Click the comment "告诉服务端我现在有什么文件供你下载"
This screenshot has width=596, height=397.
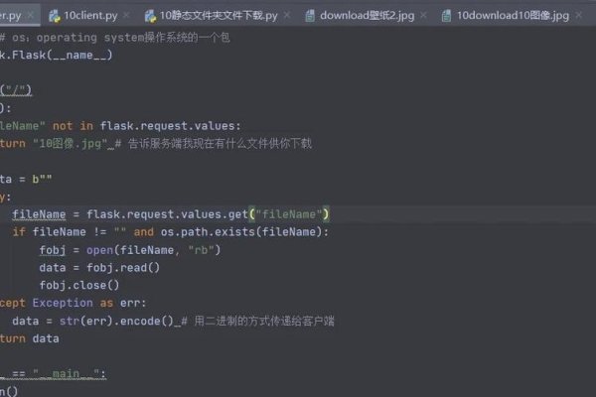tap(220, 144)
